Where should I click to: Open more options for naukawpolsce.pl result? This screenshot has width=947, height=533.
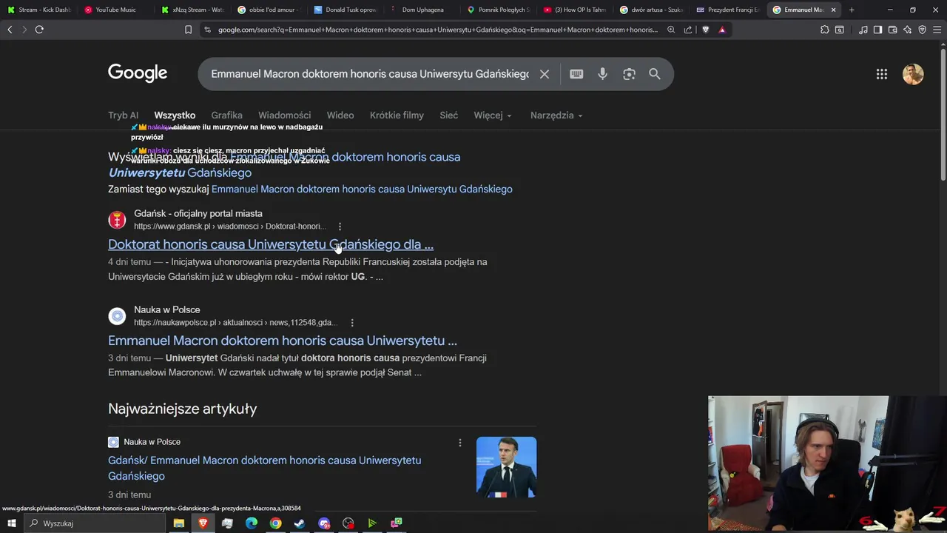click(352, 323)
